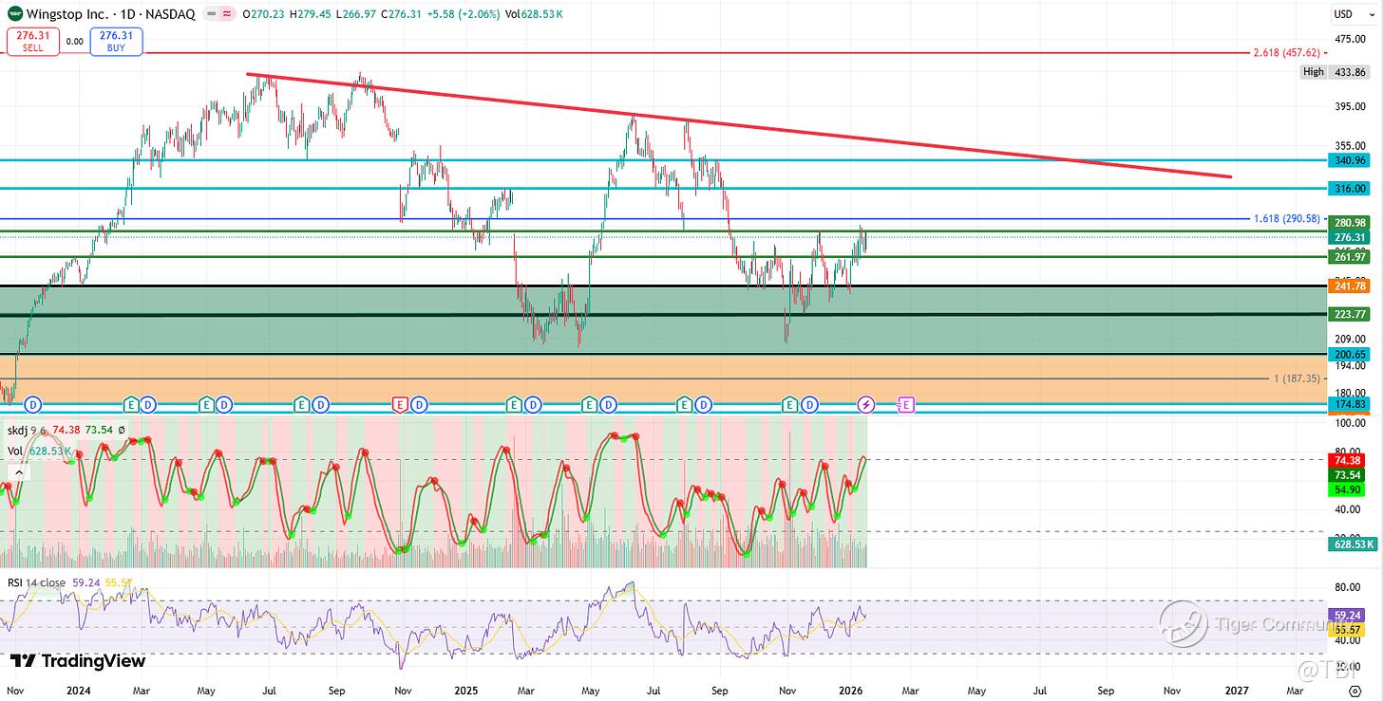Click the 0.00 spread value between Sell and Buy

tap(75, 41)
